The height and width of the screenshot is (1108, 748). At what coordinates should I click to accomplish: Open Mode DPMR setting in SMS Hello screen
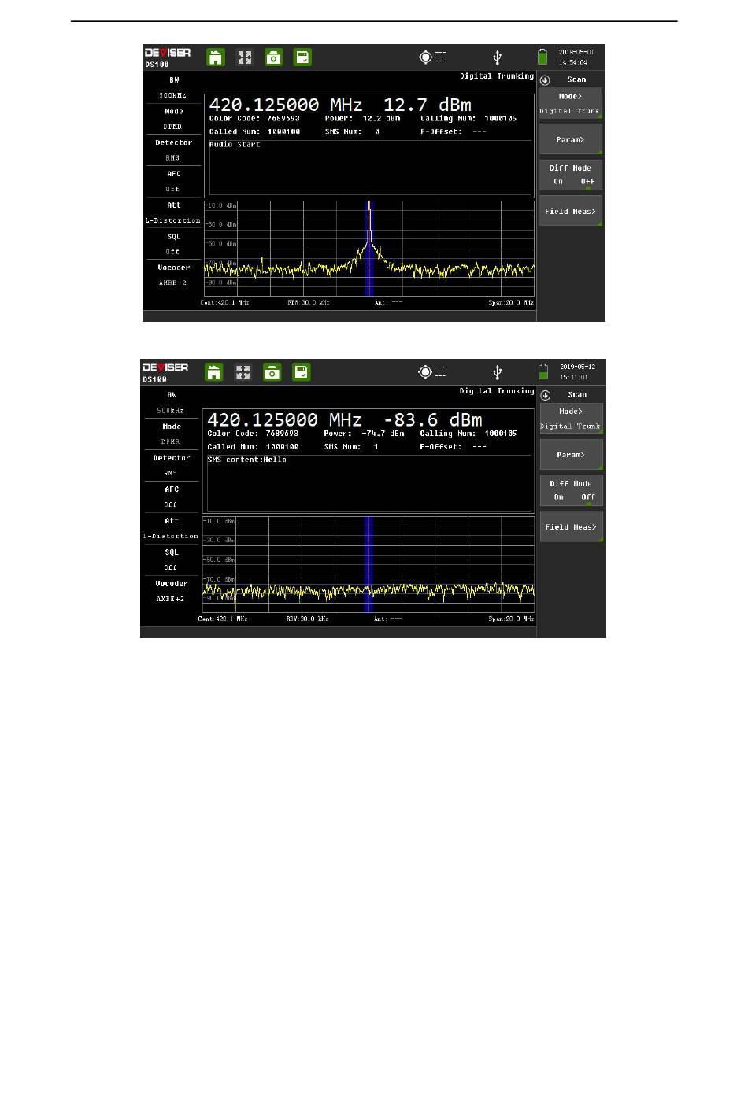[x=171, y=434]
